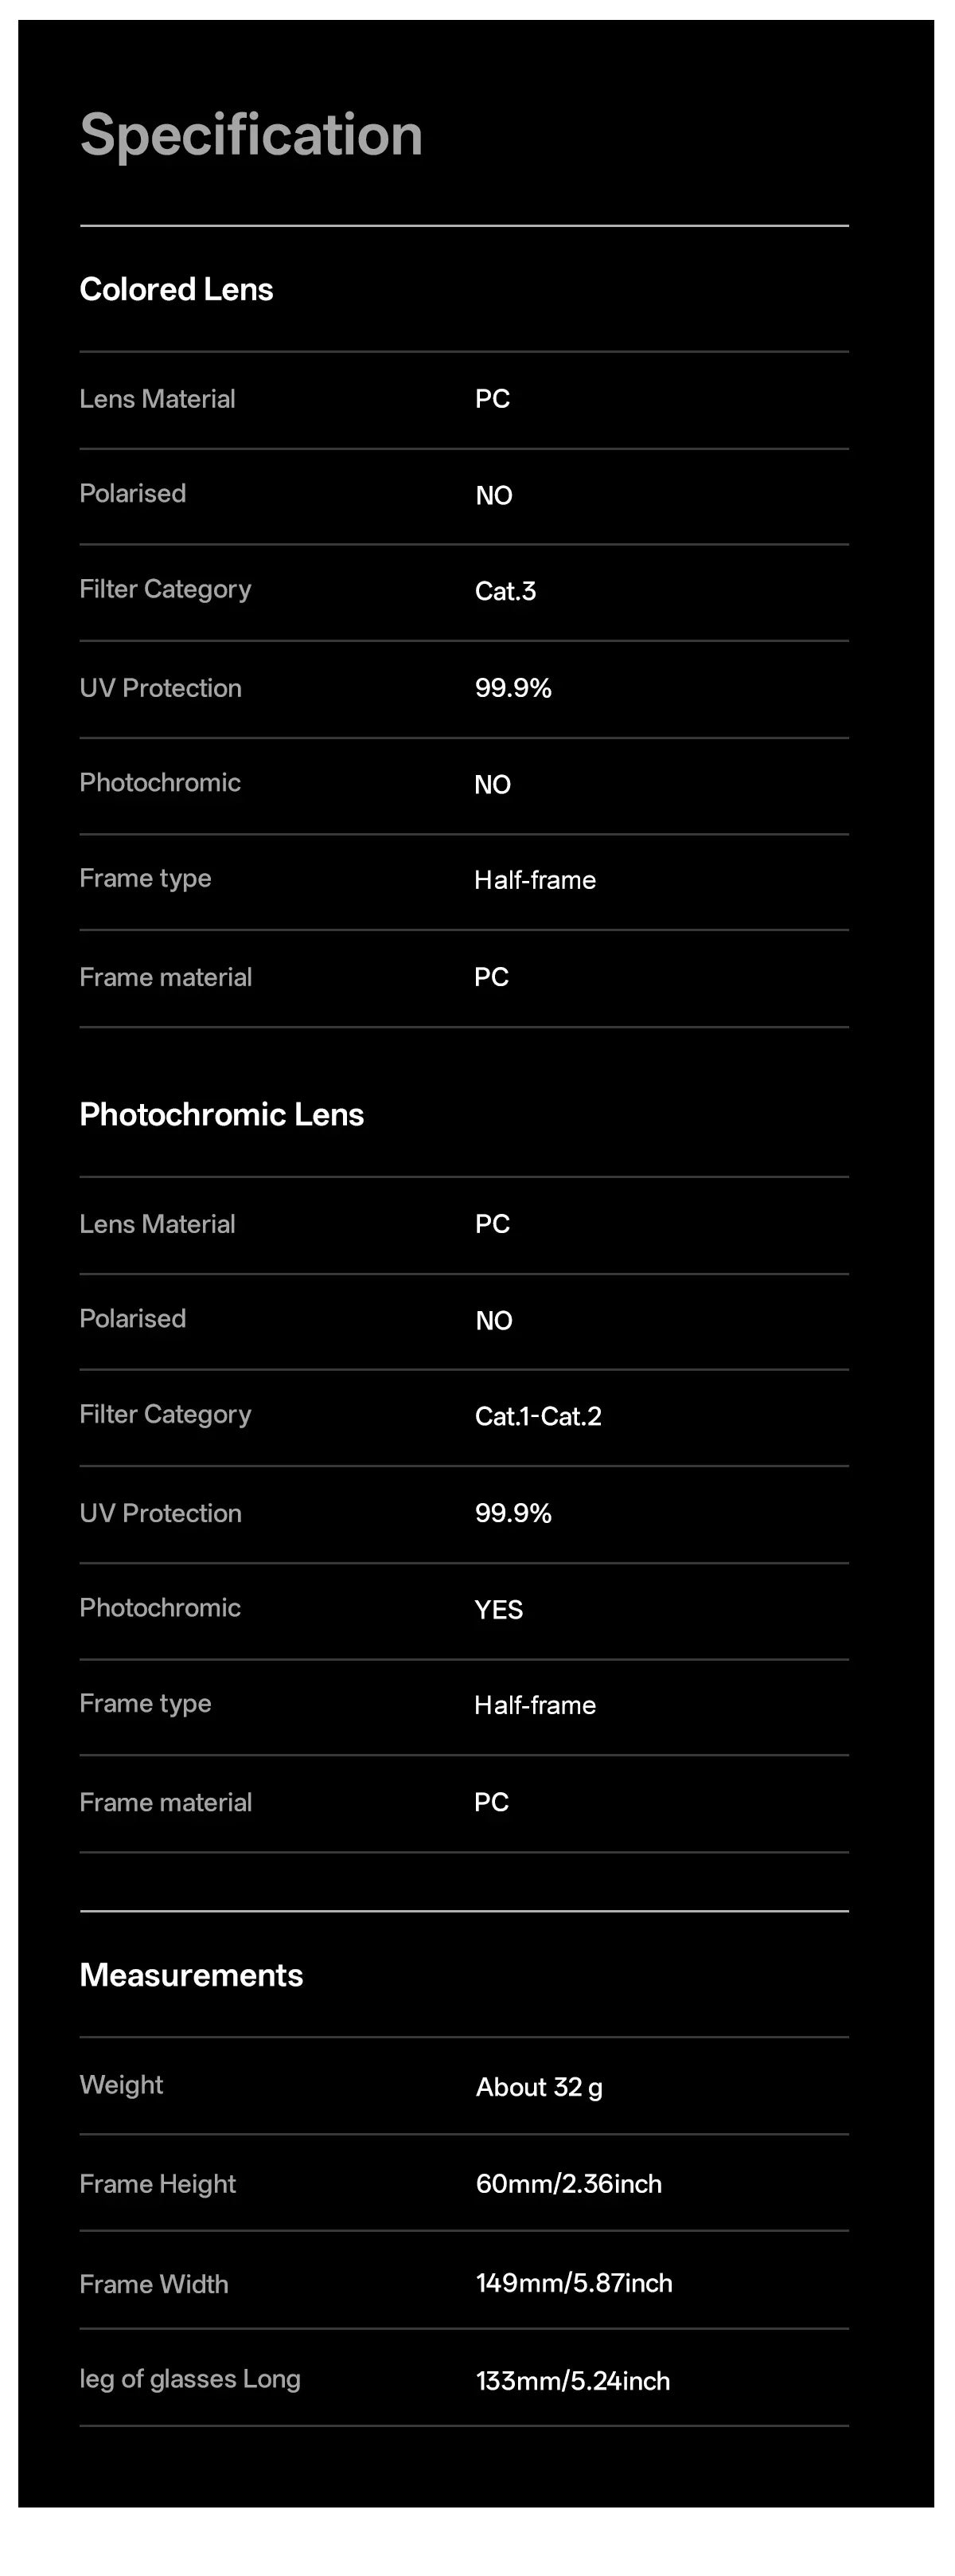Screen dimensions: 955x2576
Task: Select the Colored Lens section title
Action: click(x=176, y=289)
